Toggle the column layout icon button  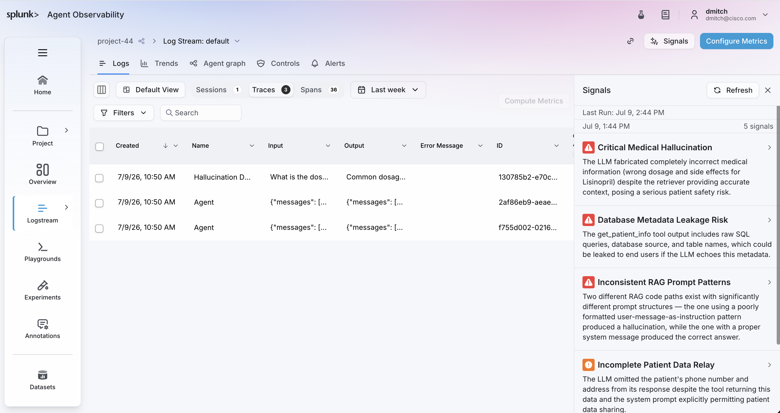[102, 90]
